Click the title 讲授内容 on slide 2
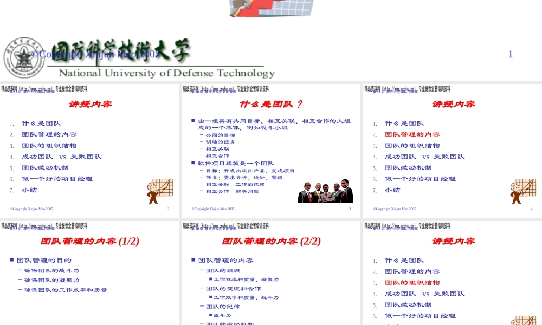 pos(90,104)
